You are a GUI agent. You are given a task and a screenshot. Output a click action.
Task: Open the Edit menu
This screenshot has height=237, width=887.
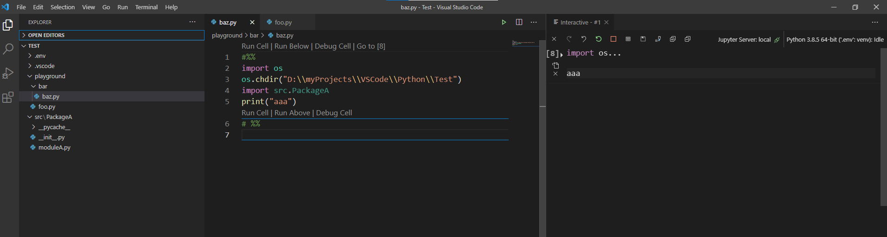38,7
